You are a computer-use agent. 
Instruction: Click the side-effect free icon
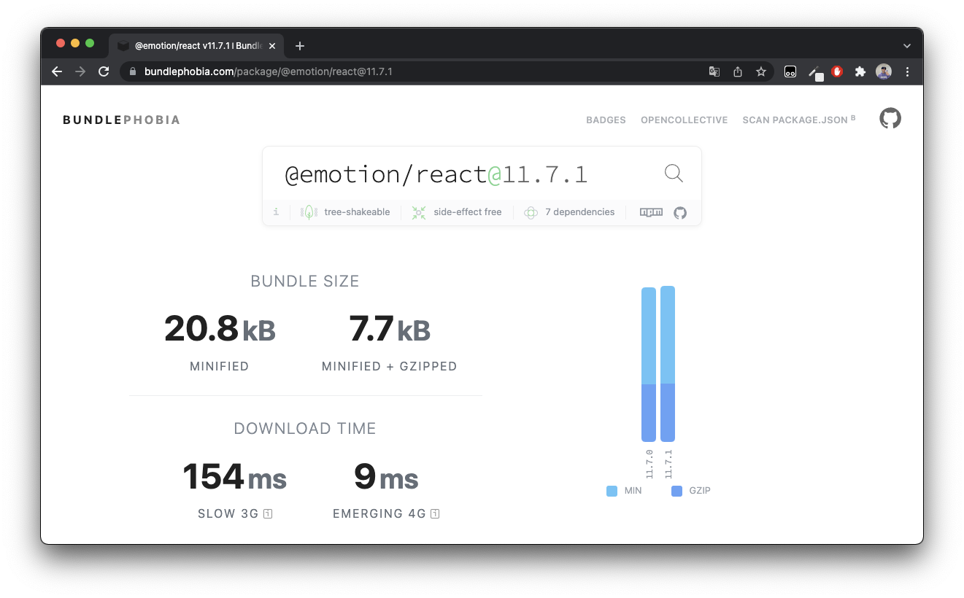[x=418, y=211]
